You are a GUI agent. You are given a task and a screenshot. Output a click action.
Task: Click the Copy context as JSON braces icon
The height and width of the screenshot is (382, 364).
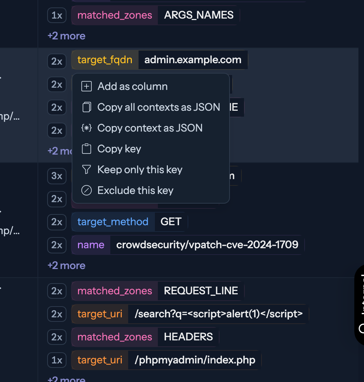(87, 128)
